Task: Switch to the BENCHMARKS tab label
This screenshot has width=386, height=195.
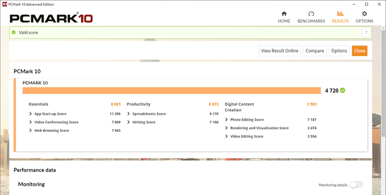Action: 311,21
